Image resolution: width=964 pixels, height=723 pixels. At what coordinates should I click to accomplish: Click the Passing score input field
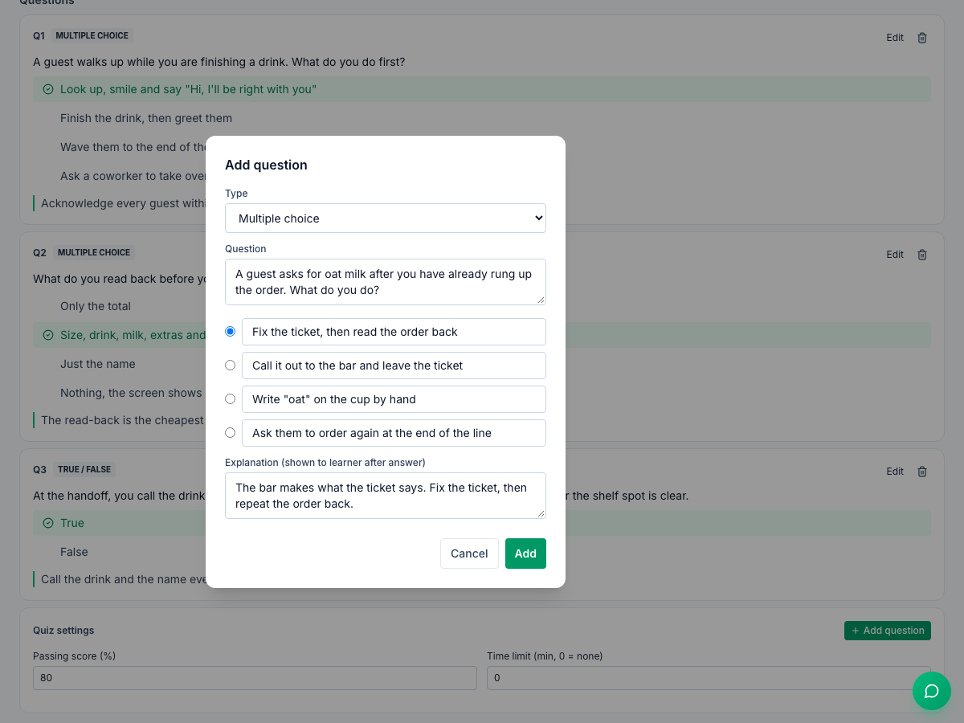pyautogui.click(x=255, y=678)
